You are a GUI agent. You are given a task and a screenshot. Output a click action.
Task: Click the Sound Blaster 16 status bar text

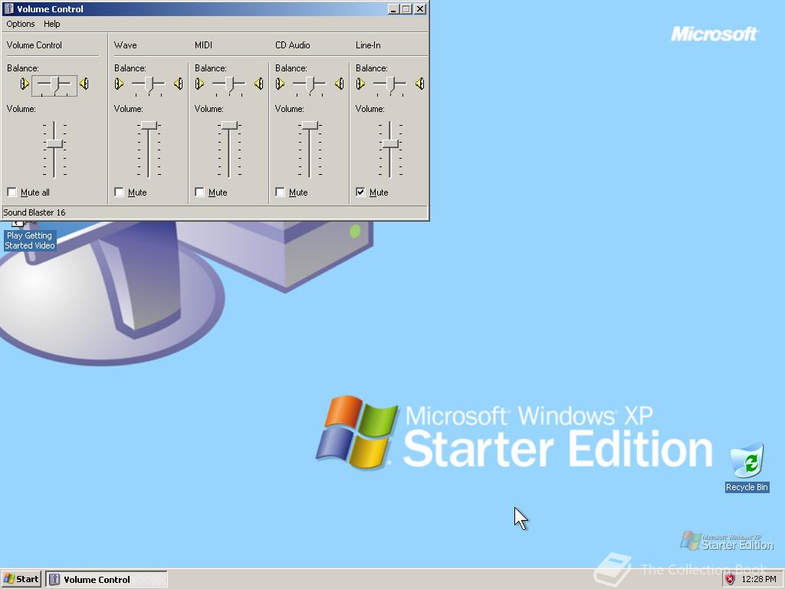point(34,212)
